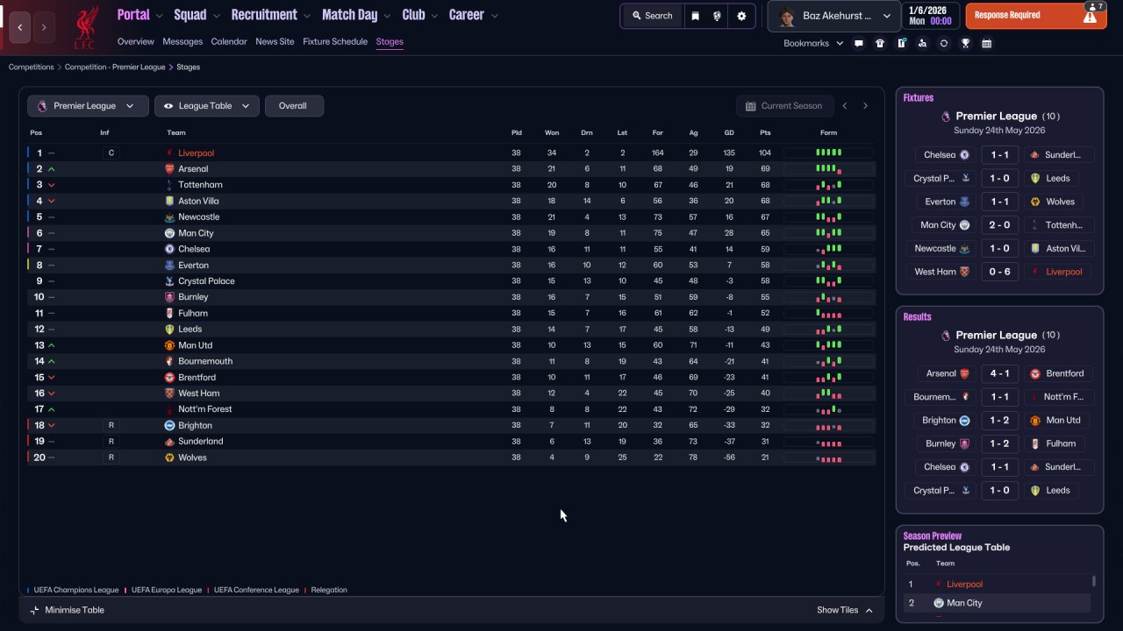Open the Club menu
This screenshot has width=1123, height=631.
click(419, 15)
